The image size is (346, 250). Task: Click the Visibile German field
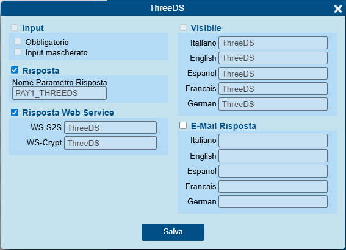click(x=273, y=104)
